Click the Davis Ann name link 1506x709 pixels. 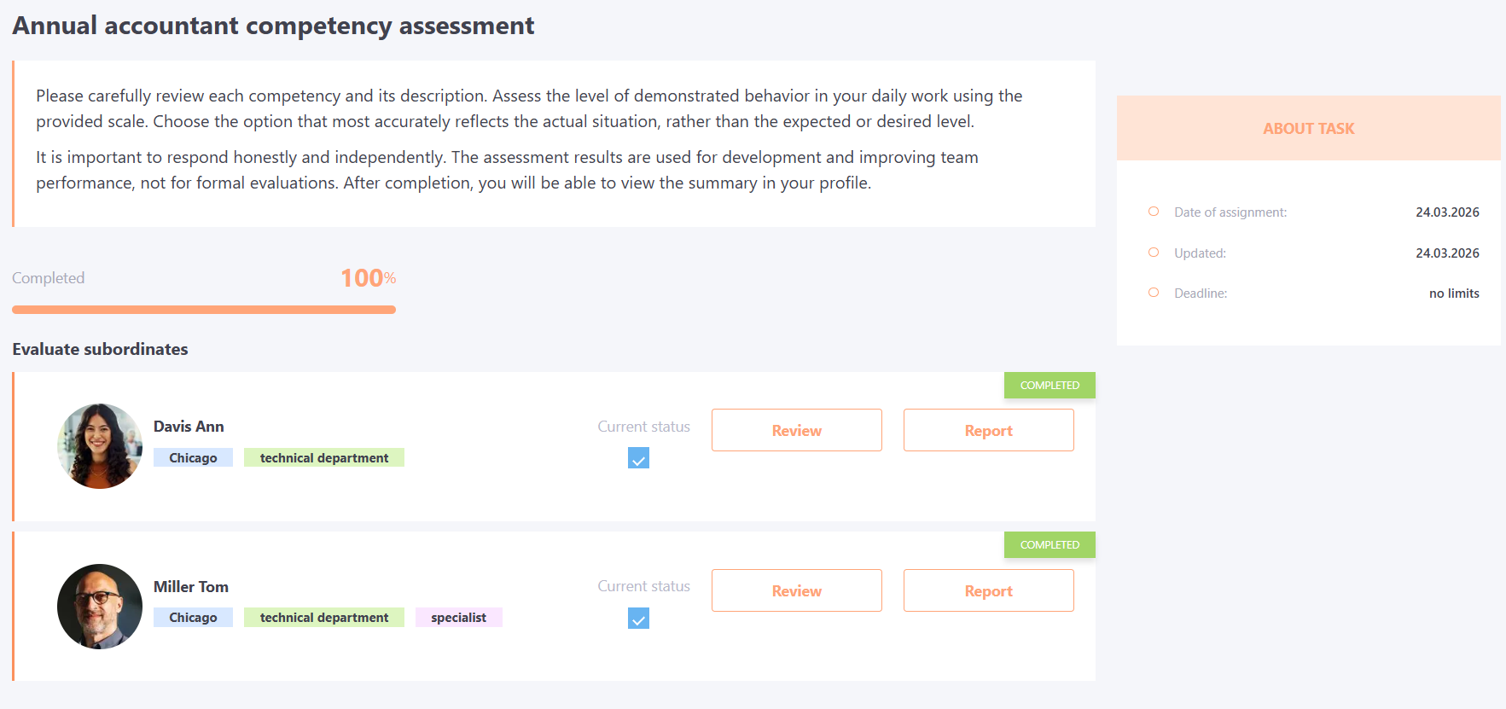pos(189,427)
